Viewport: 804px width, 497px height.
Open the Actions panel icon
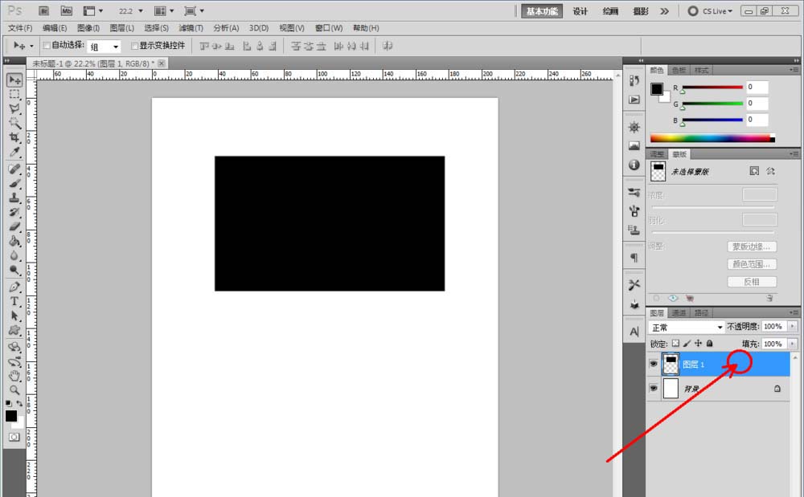(634, 100)
